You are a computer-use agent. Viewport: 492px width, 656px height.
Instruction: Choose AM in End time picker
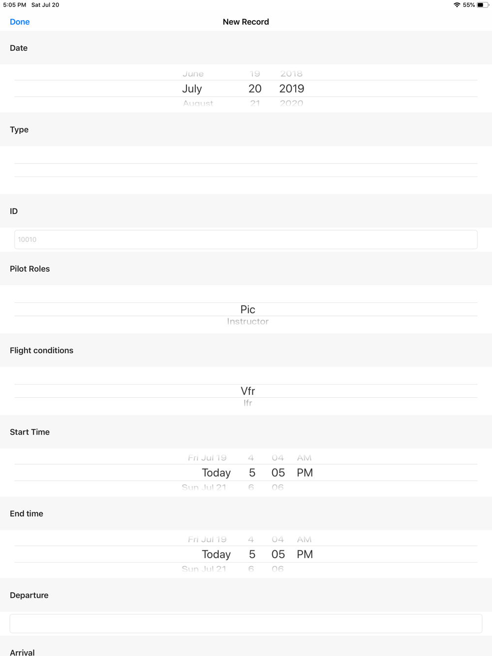304,539
